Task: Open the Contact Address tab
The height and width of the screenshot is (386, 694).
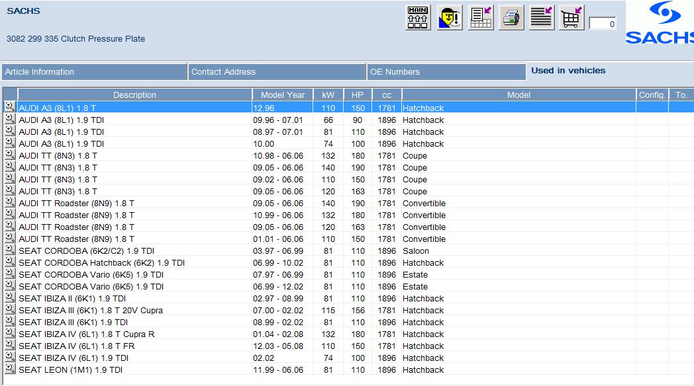Action: tap(277, 71)
